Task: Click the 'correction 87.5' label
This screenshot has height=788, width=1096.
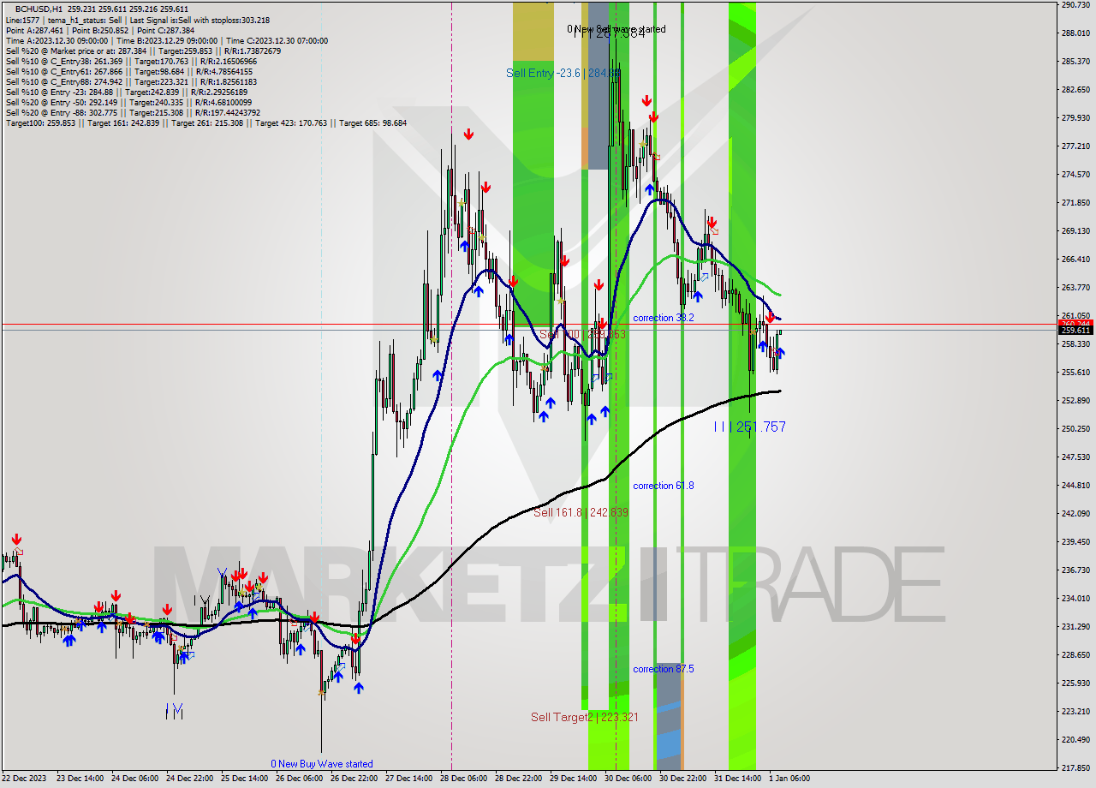Action: [664, 669]
